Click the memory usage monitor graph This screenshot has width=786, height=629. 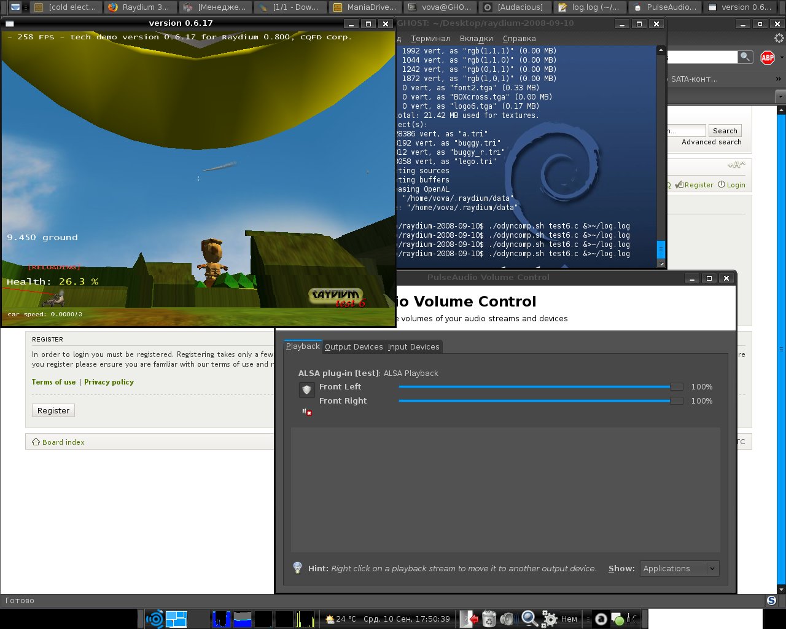click(x=243, y=619)
